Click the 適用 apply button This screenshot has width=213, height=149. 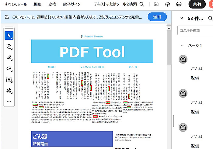coord(157,17)
